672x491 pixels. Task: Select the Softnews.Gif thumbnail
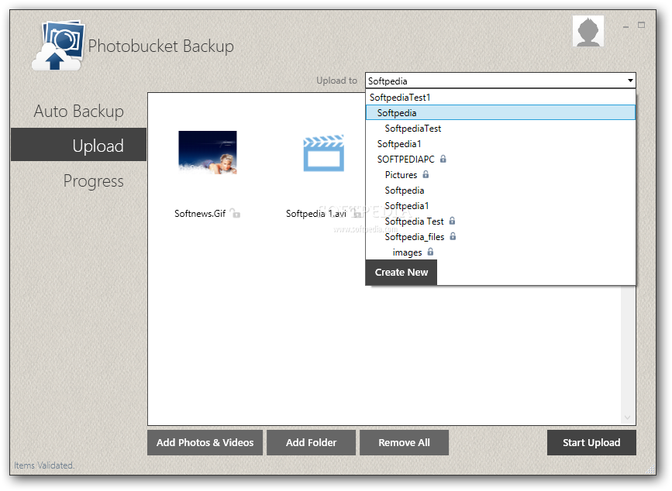point(208,153)
